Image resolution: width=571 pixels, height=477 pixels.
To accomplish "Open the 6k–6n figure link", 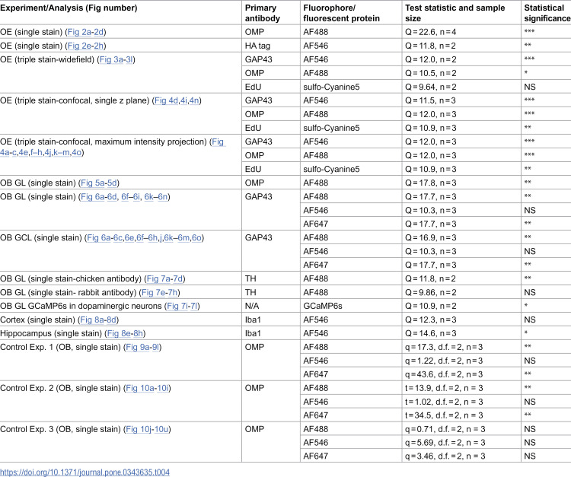I will (156, 197).
